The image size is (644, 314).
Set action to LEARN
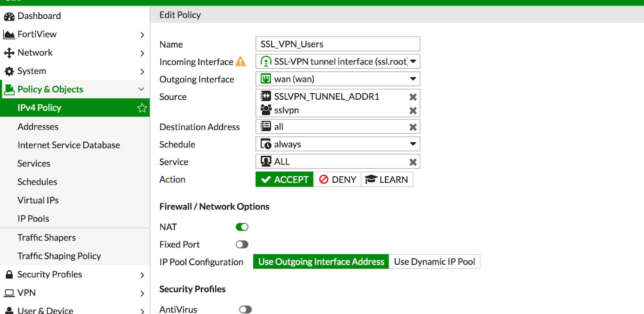click(387, 179)
